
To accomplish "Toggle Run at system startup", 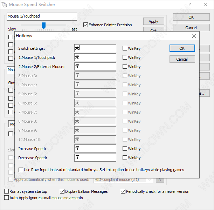I will click(7, 191).
